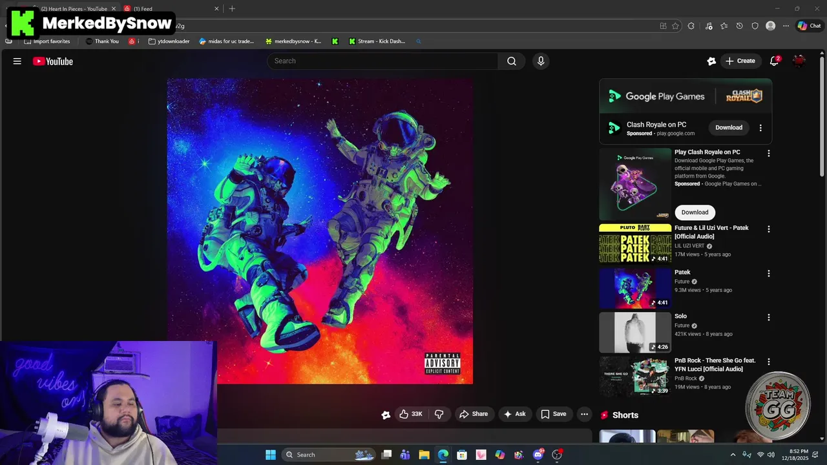Screen dimensions: 827x465
Task: Share the video
Action: tap(474, 414)
